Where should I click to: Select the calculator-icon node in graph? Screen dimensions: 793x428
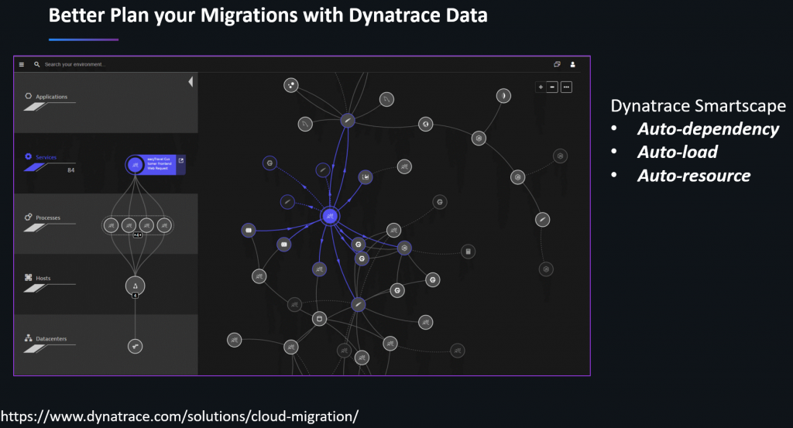[469, 251]
